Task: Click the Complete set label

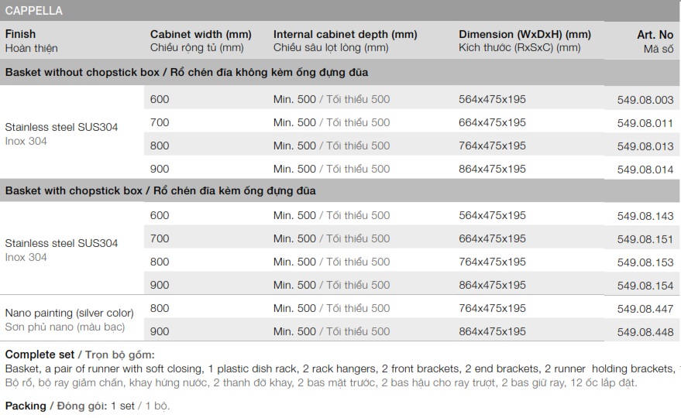Action: pyautogui.click(x=38, y=355)
